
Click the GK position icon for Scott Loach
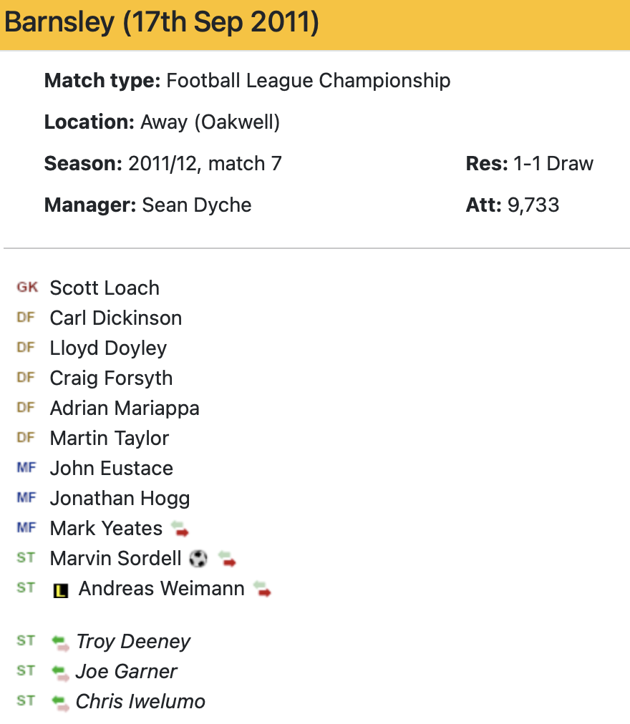(27, 288)
